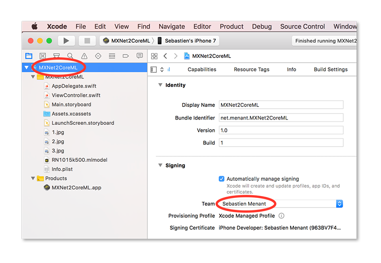The image size is (381, 263).
Task: Select the 2.jpg image file
Action: click(58, 141)
